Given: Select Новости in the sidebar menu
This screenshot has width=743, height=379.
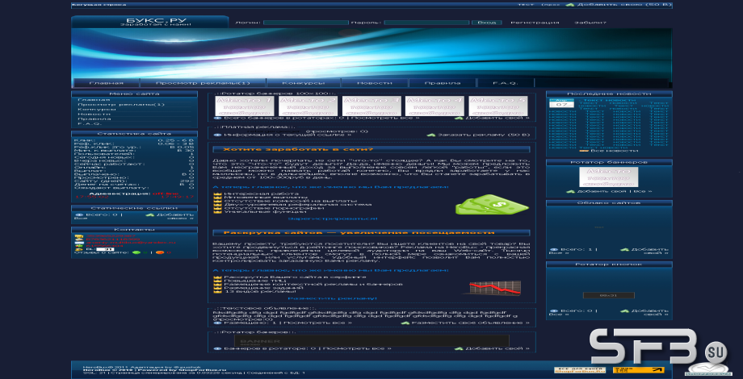Looking at the screenshot, I should [x=94, y=114].
